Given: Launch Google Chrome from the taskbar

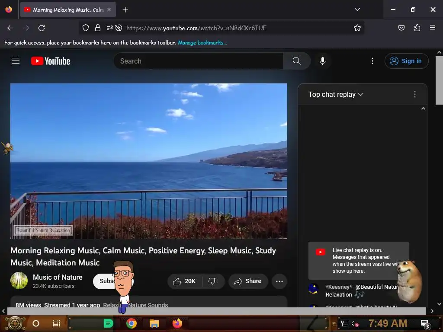Looking at the screenshot, I should (x=132, y=323).
